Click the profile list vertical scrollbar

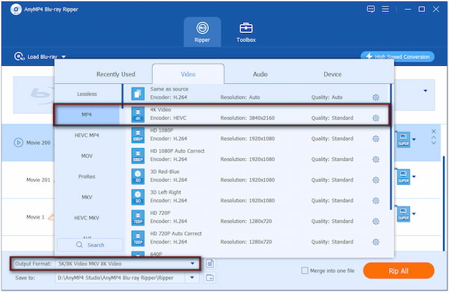click(391, 147)
